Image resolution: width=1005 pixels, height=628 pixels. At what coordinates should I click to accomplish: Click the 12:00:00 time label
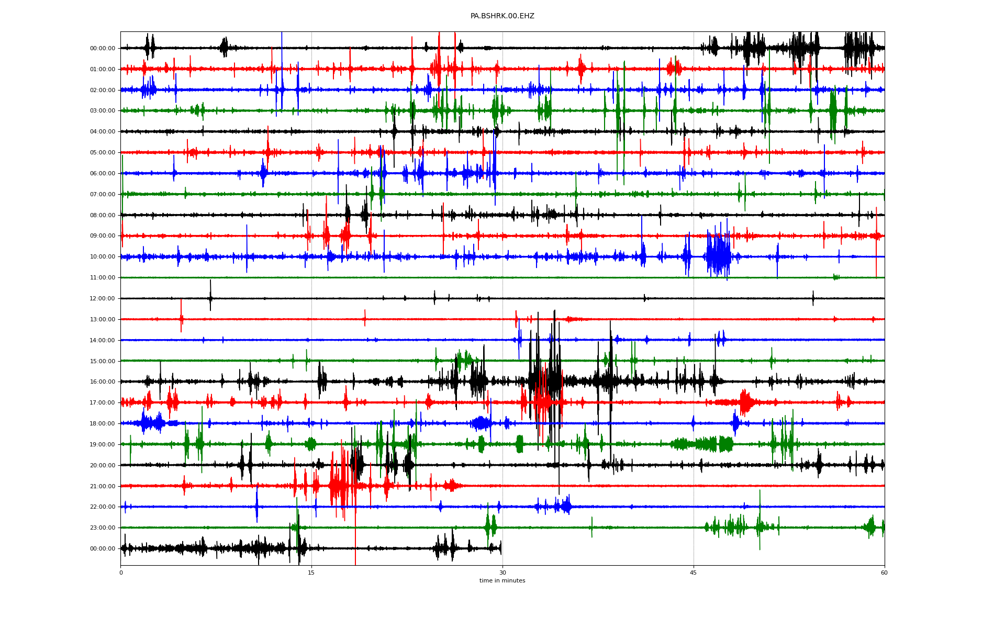[x=103, y=298]
